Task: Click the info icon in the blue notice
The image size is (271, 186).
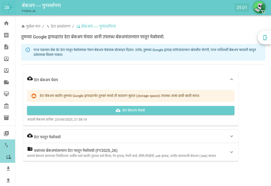Action: [x=28, y=50]
